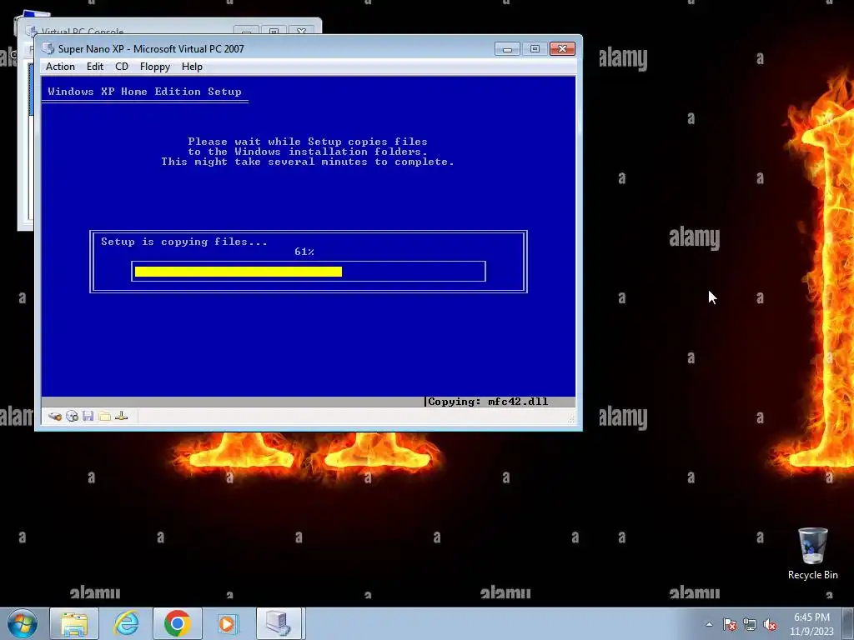Launch Internet Explorer from the taskbar
Image resolution: width=854 pixels, height=640 pixels.
[127, 623]
